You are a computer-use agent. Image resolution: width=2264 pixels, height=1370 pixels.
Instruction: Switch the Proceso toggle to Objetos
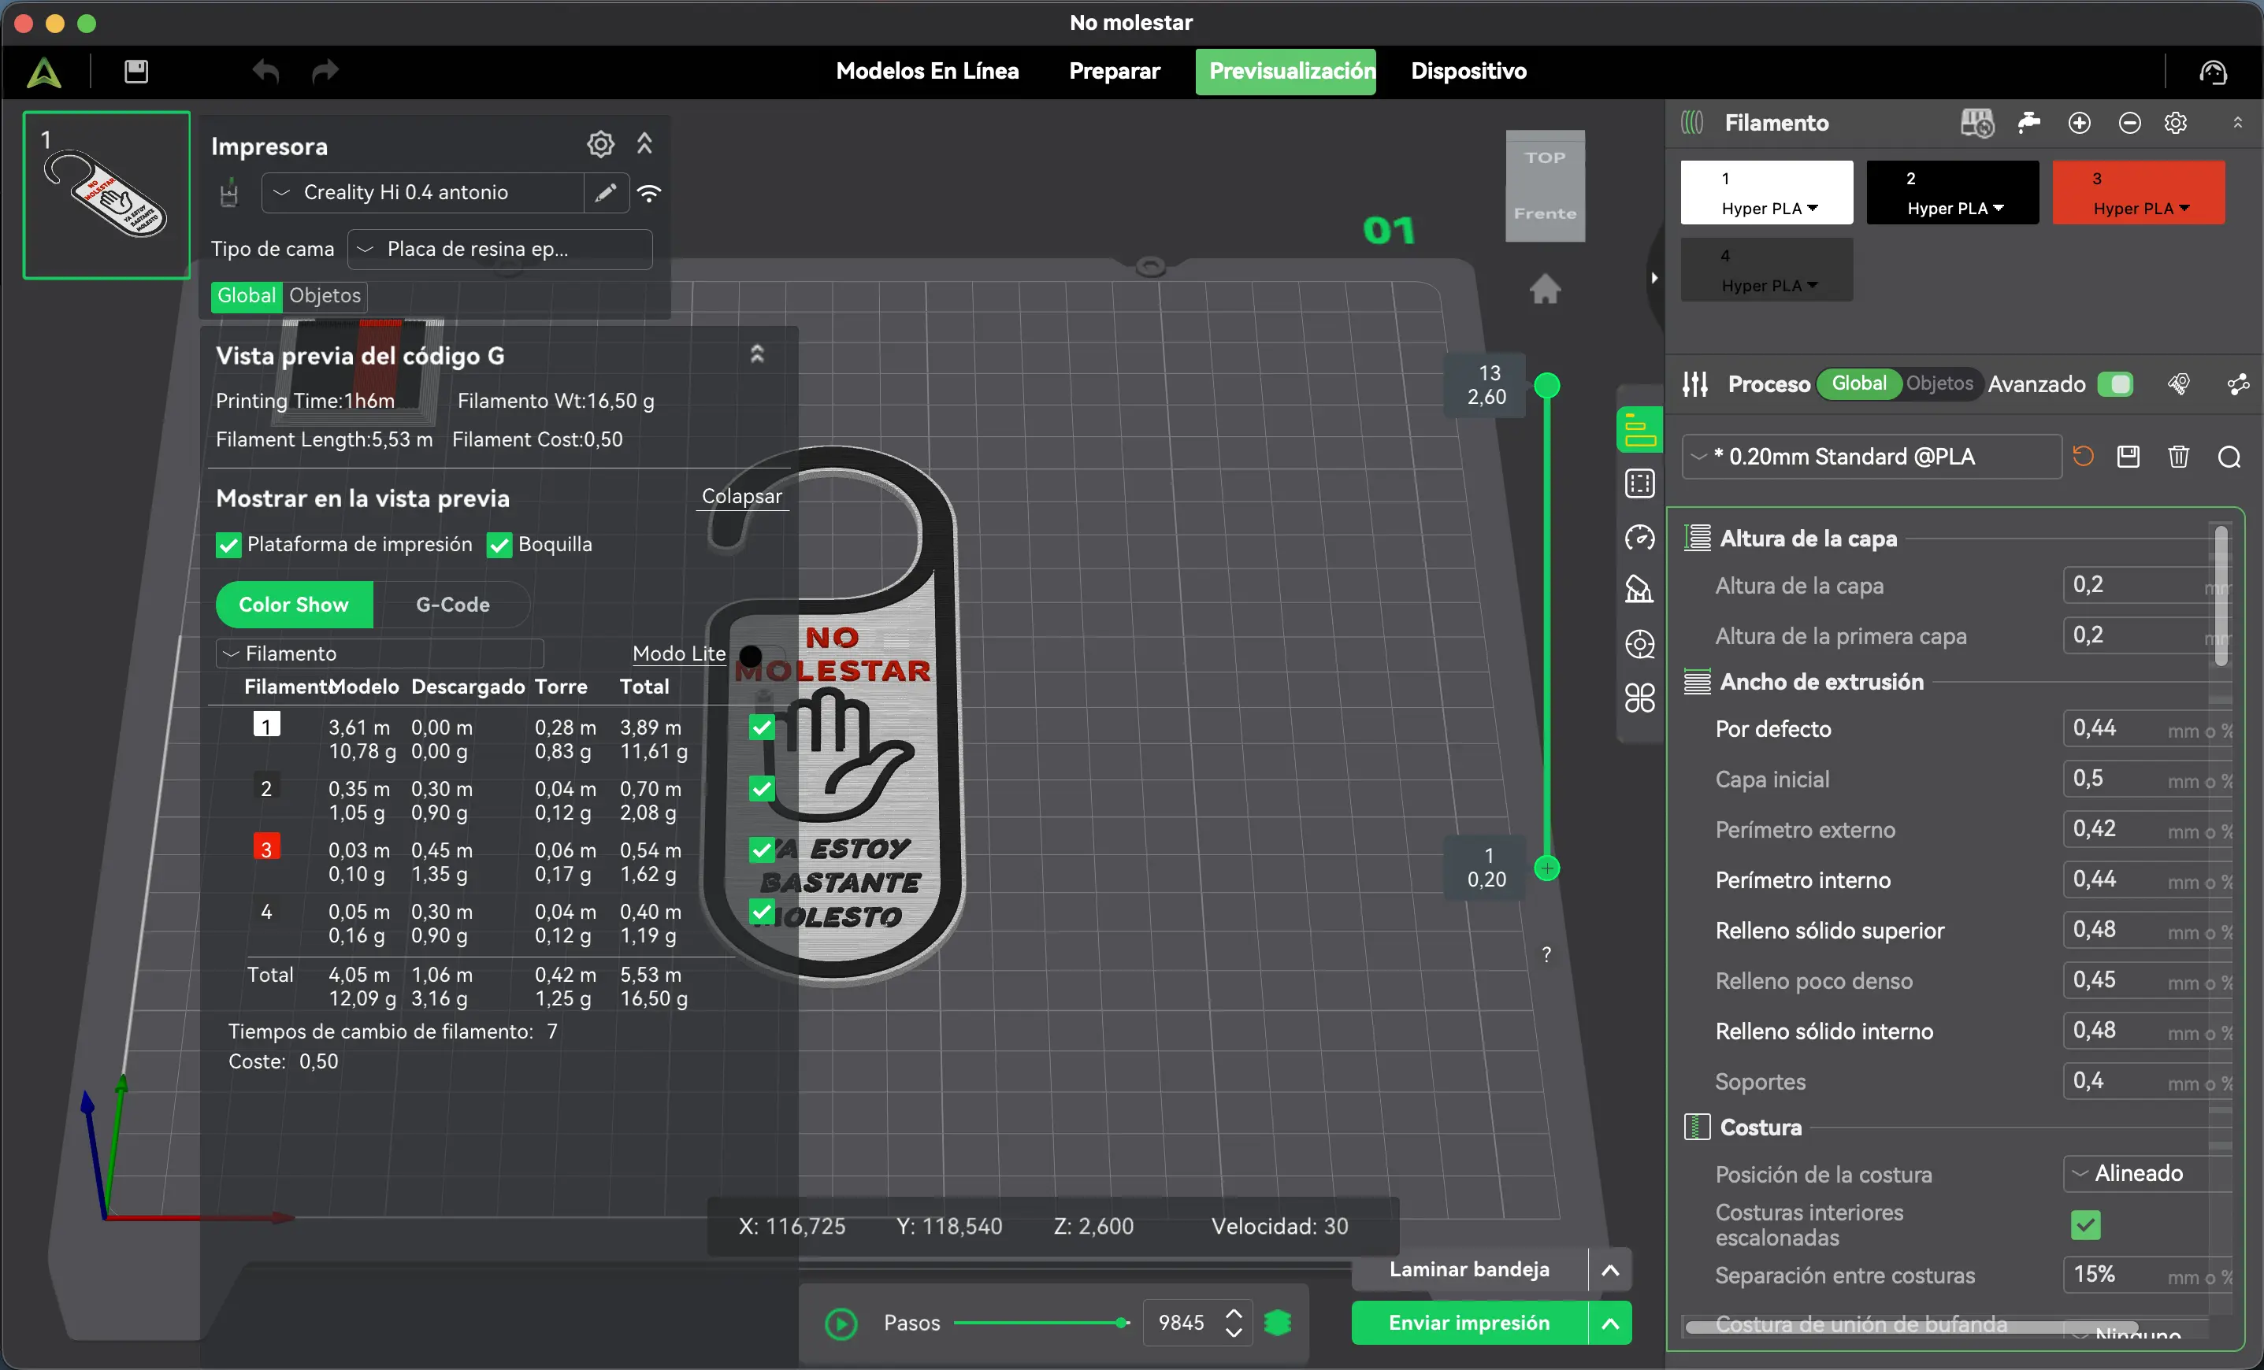point(1939,383)
